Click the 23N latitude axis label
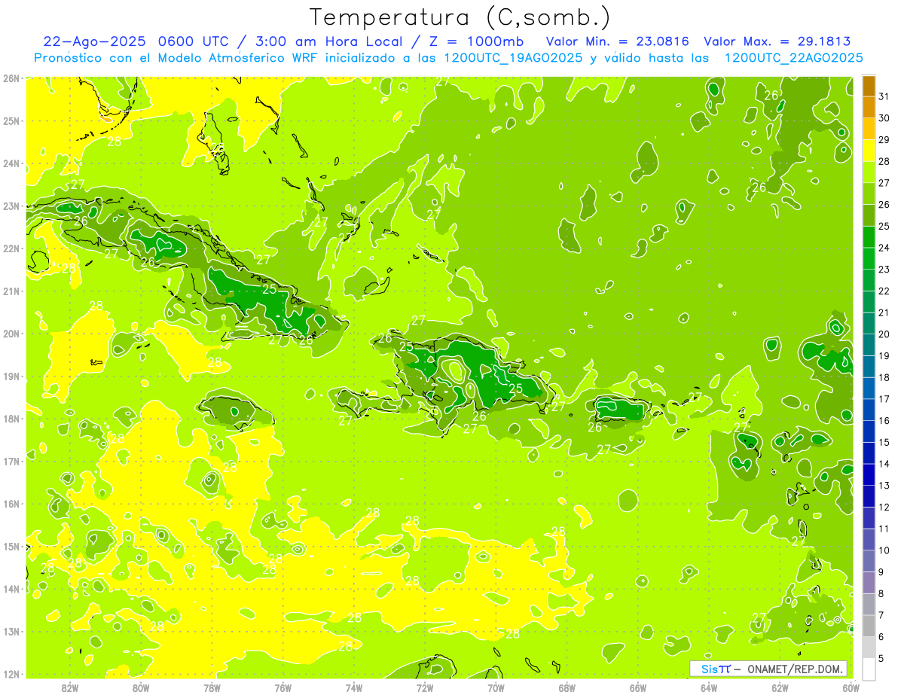Image resolution: width=904 pixels, height=698 pixels. point(11,206)
